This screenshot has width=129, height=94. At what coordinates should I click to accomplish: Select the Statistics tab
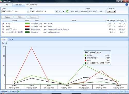[19, 4]
